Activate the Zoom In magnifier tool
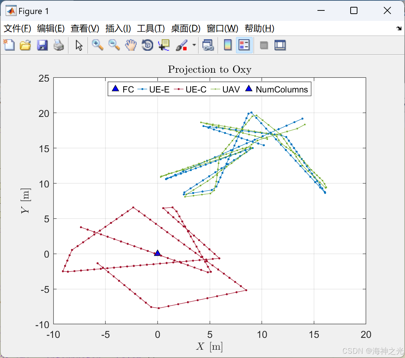Screen dimensions: 405x358 97,45
